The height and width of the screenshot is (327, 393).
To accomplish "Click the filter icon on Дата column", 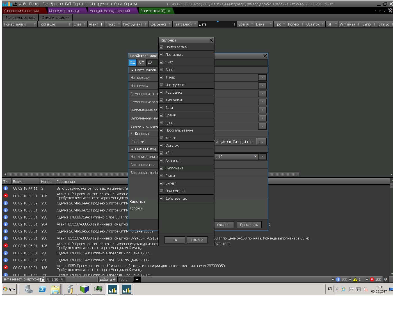I will click(234, 24).
